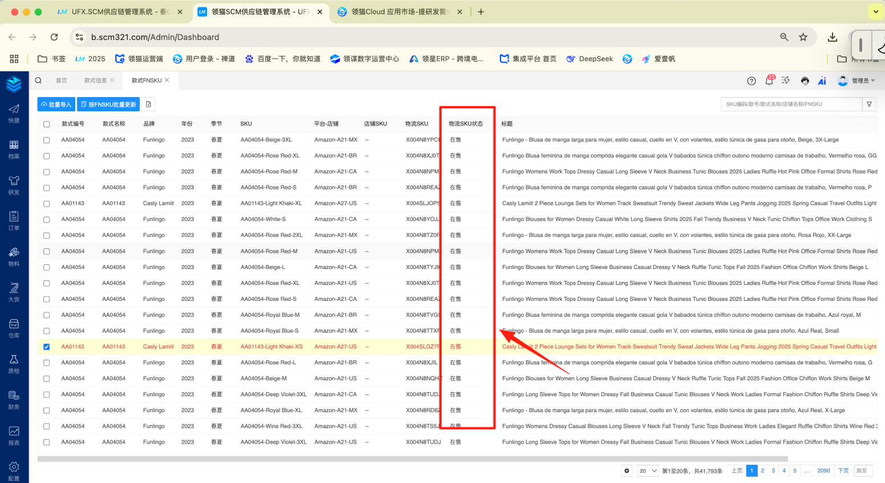Click the Excel export icon button
Viewport: 885px width, 483px height.
click(x=148, y=104)
